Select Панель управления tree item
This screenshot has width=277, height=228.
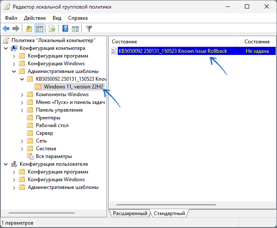[59, 110]
